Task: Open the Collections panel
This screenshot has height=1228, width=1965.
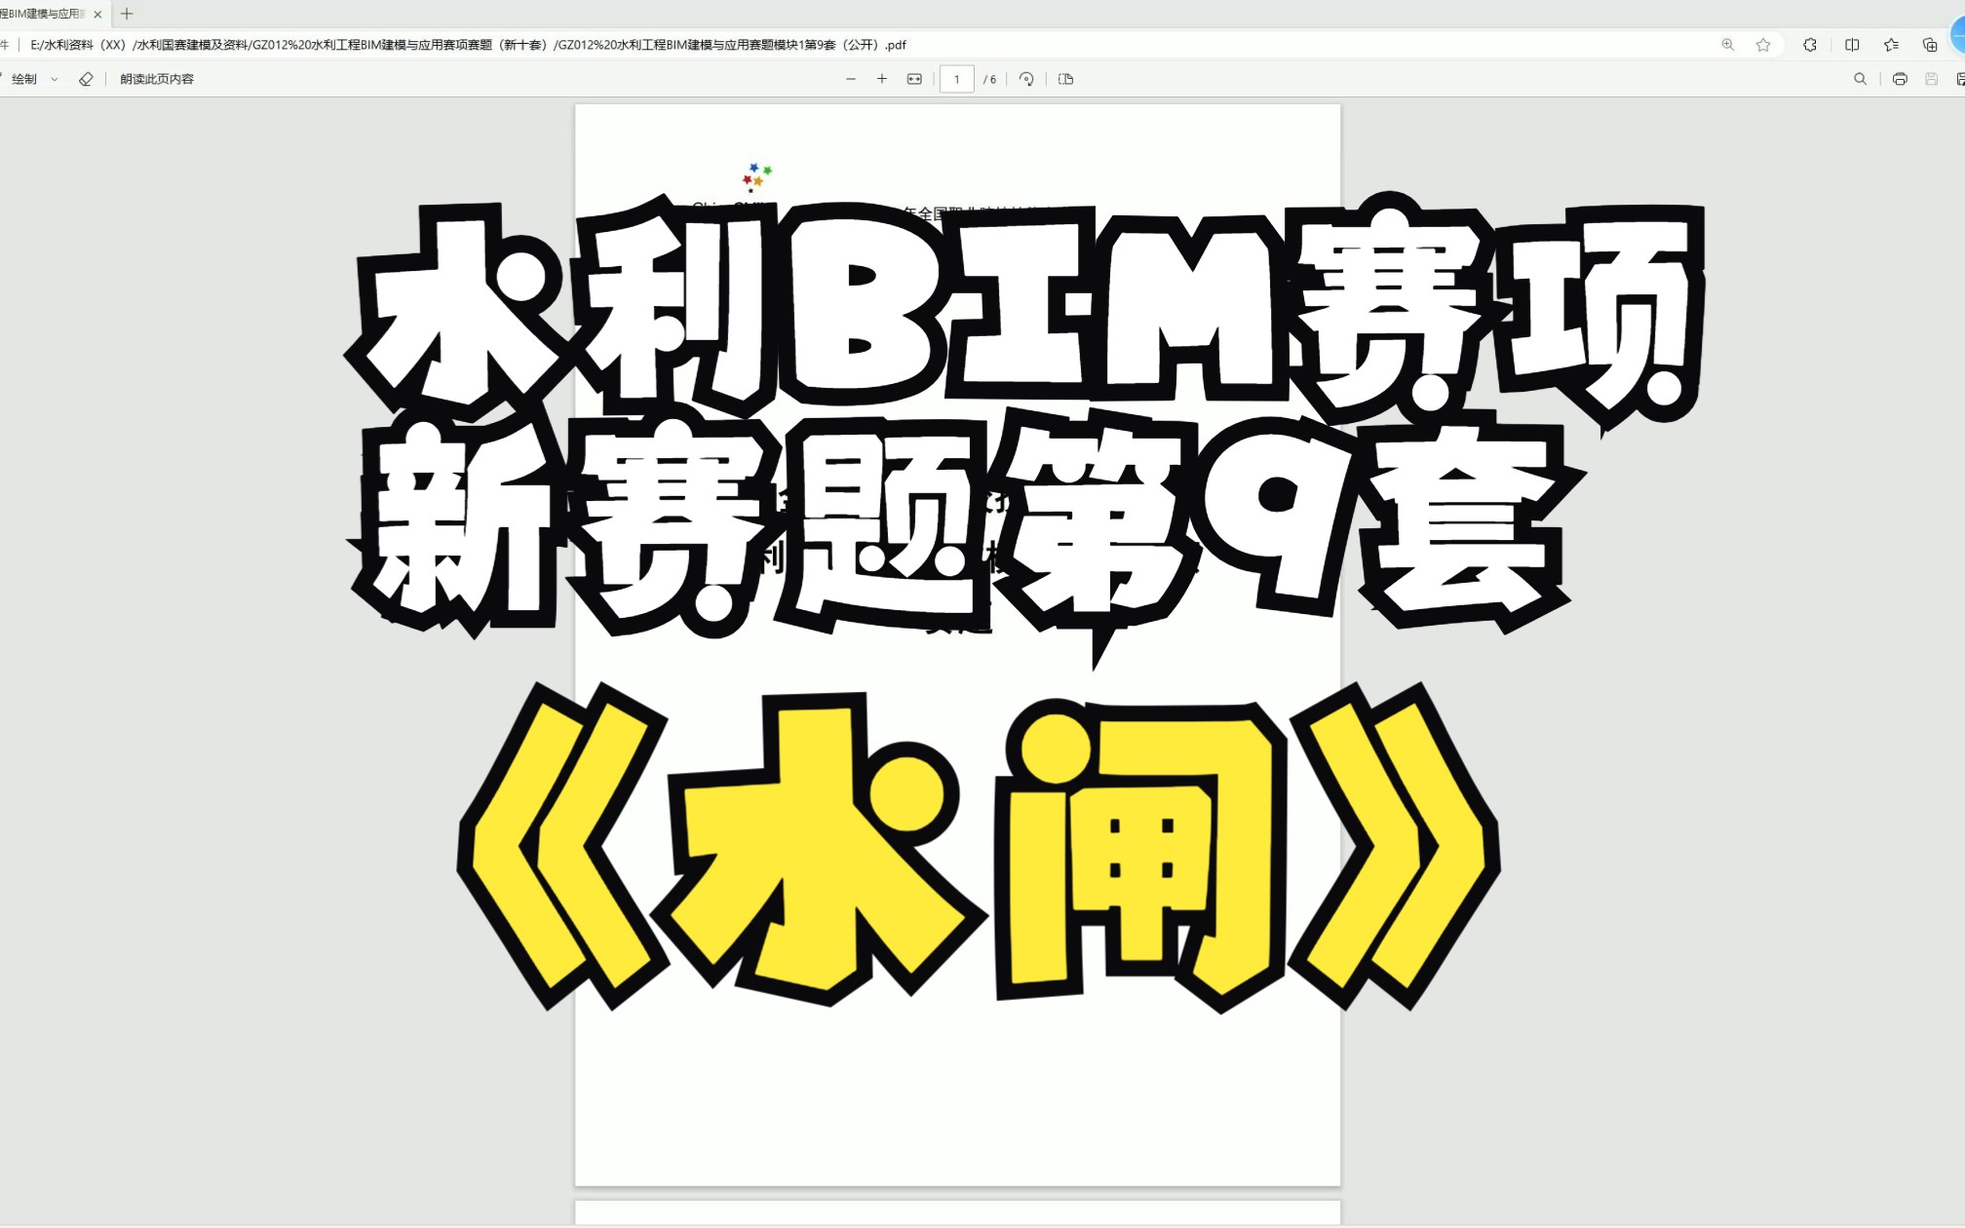Action: tap(1930, 45)
